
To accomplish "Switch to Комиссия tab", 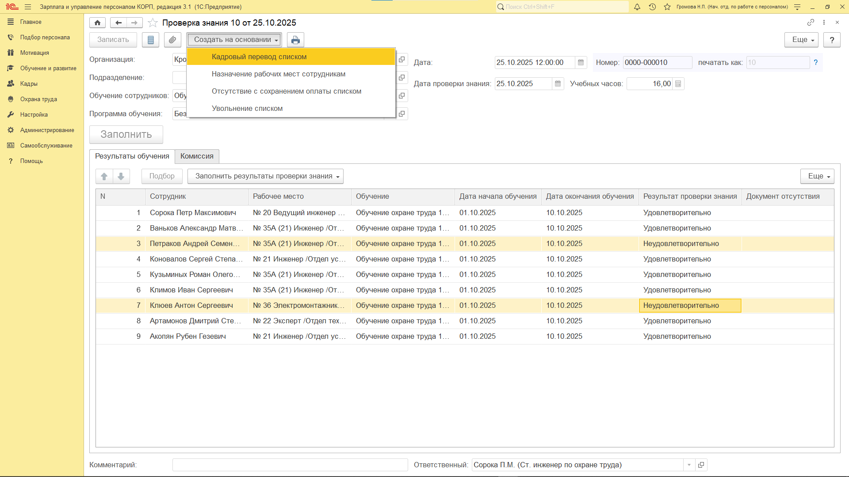I will (197, 156).
